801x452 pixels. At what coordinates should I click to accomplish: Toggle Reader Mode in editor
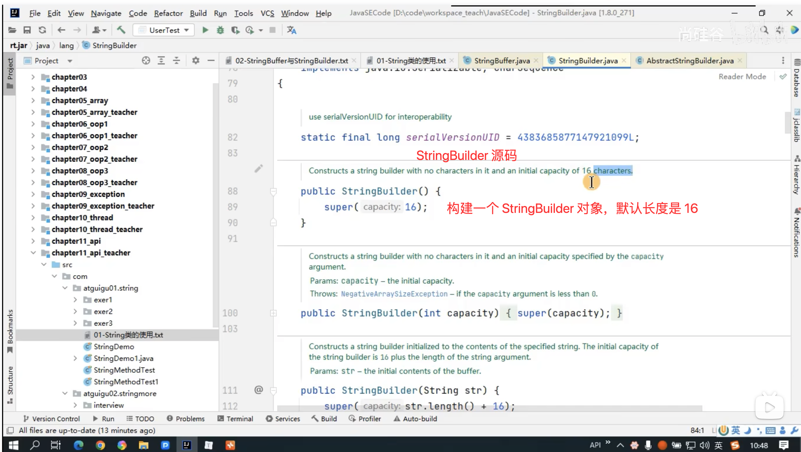click(x=742, y=77)
